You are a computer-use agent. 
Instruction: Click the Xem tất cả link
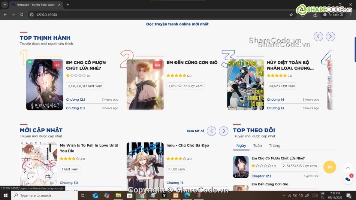pos(195,131)
